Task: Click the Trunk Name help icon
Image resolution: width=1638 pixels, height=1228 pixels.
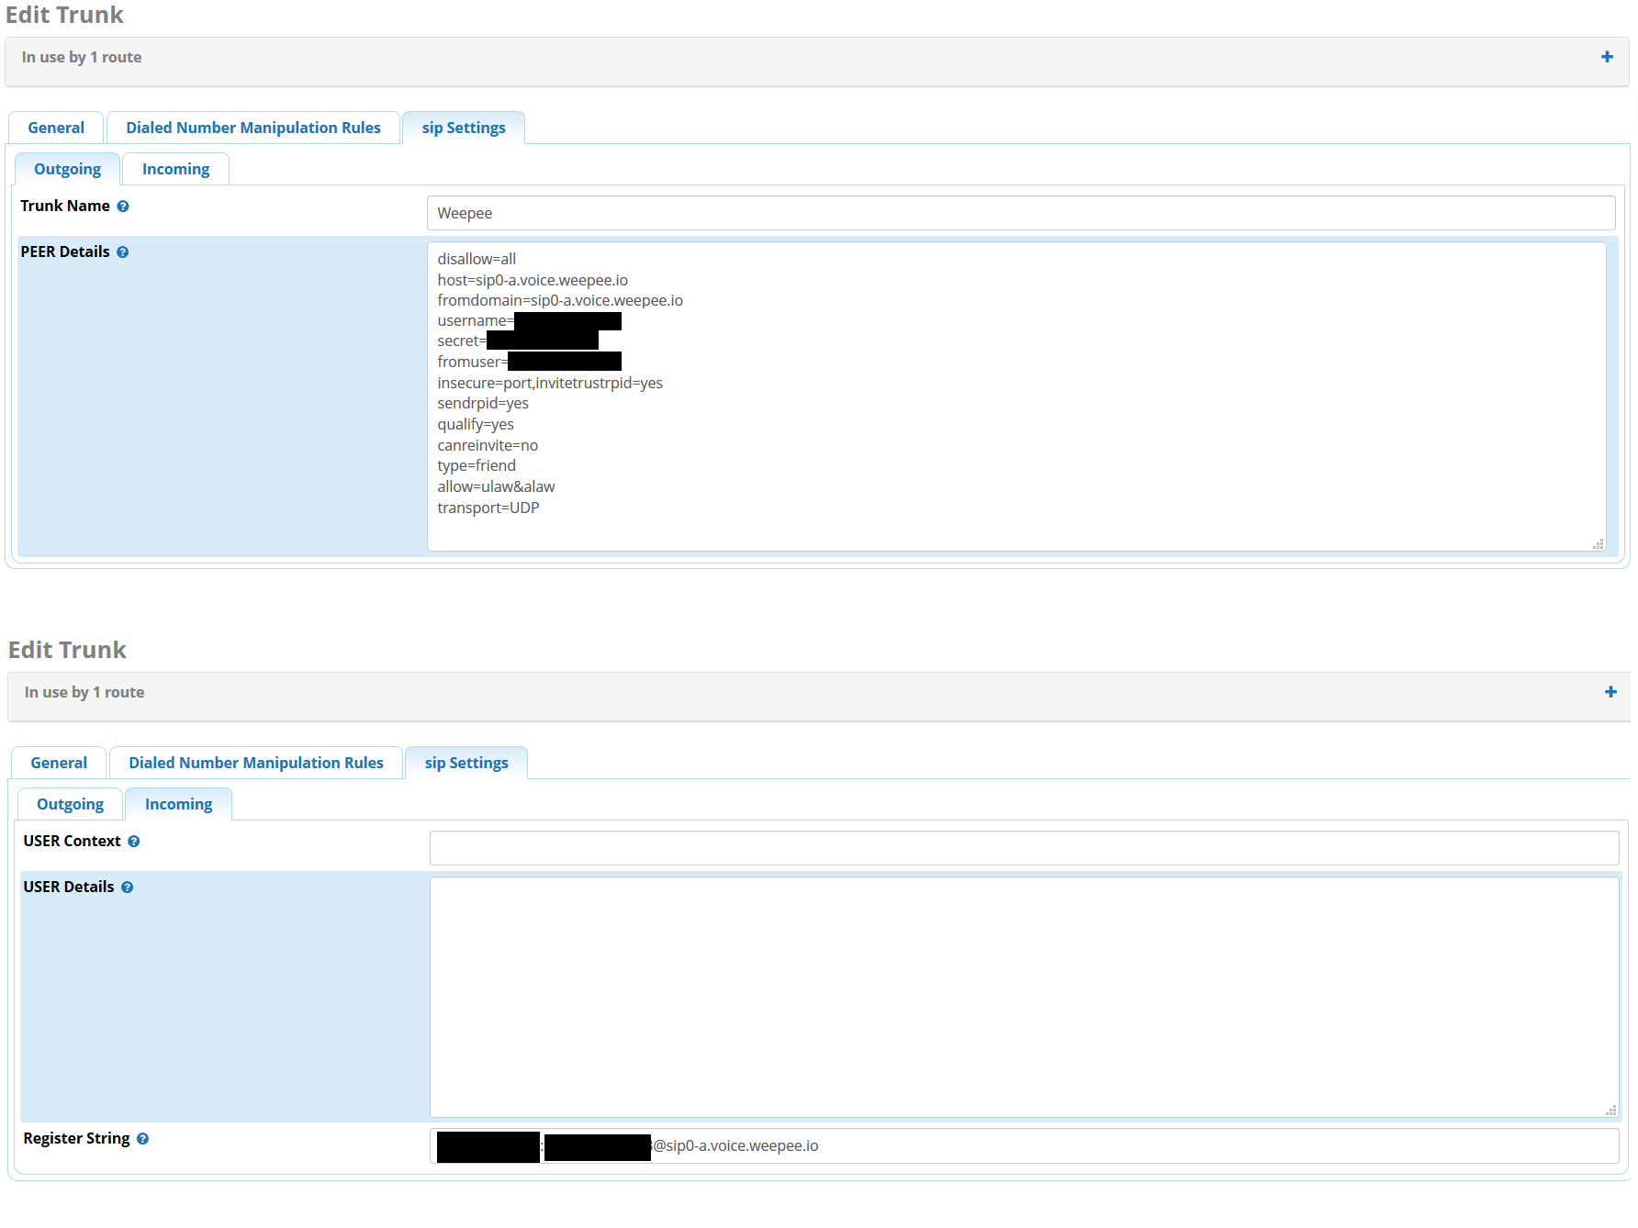Action: (x=123, y=207)
